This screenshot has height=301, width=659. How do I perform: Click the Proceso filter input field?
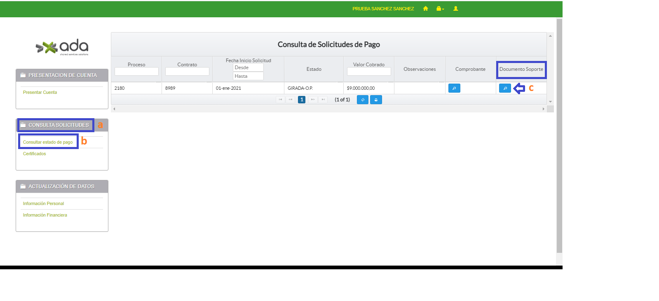(136, 72)
